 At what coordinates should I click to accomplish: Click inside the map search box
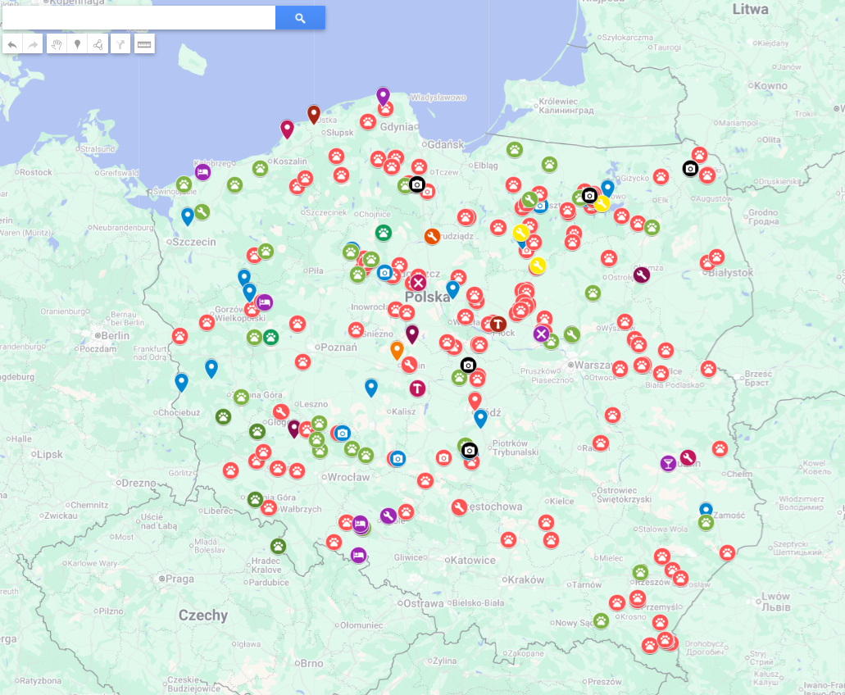click(x=139, y=18)
